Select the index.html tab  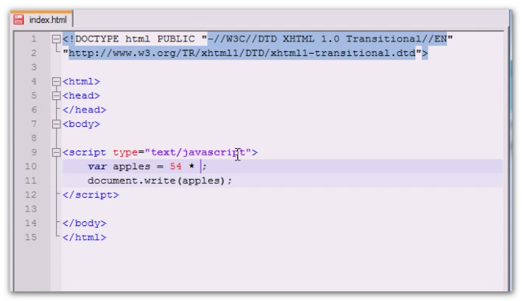[42, 20]
